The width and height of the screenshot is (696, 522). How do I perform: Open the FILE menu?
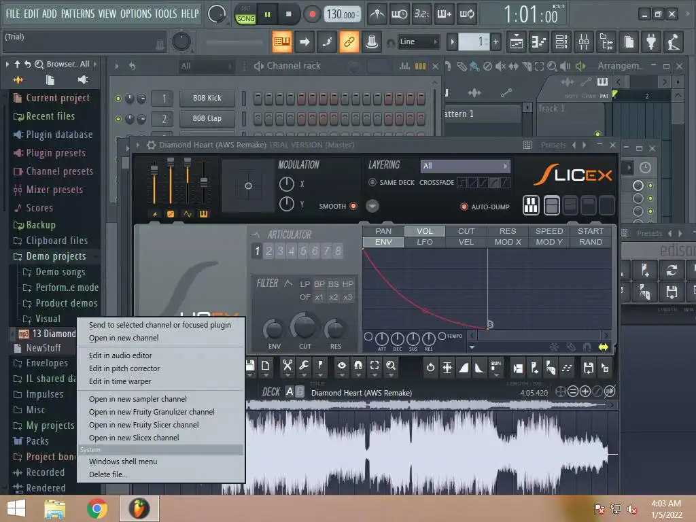coord(13,14)
